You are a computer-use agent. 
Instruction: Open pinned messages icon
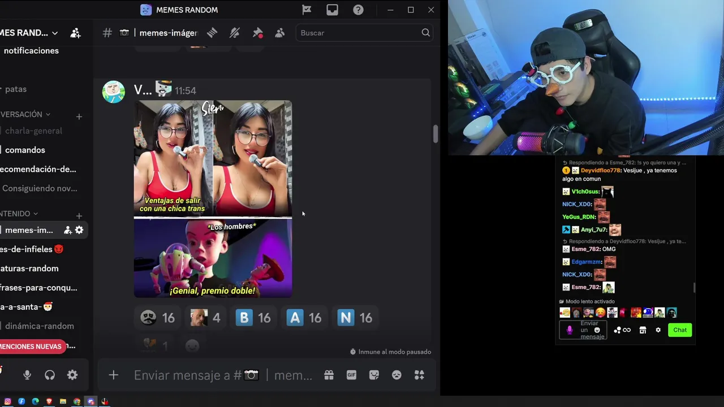pos(257,33)
